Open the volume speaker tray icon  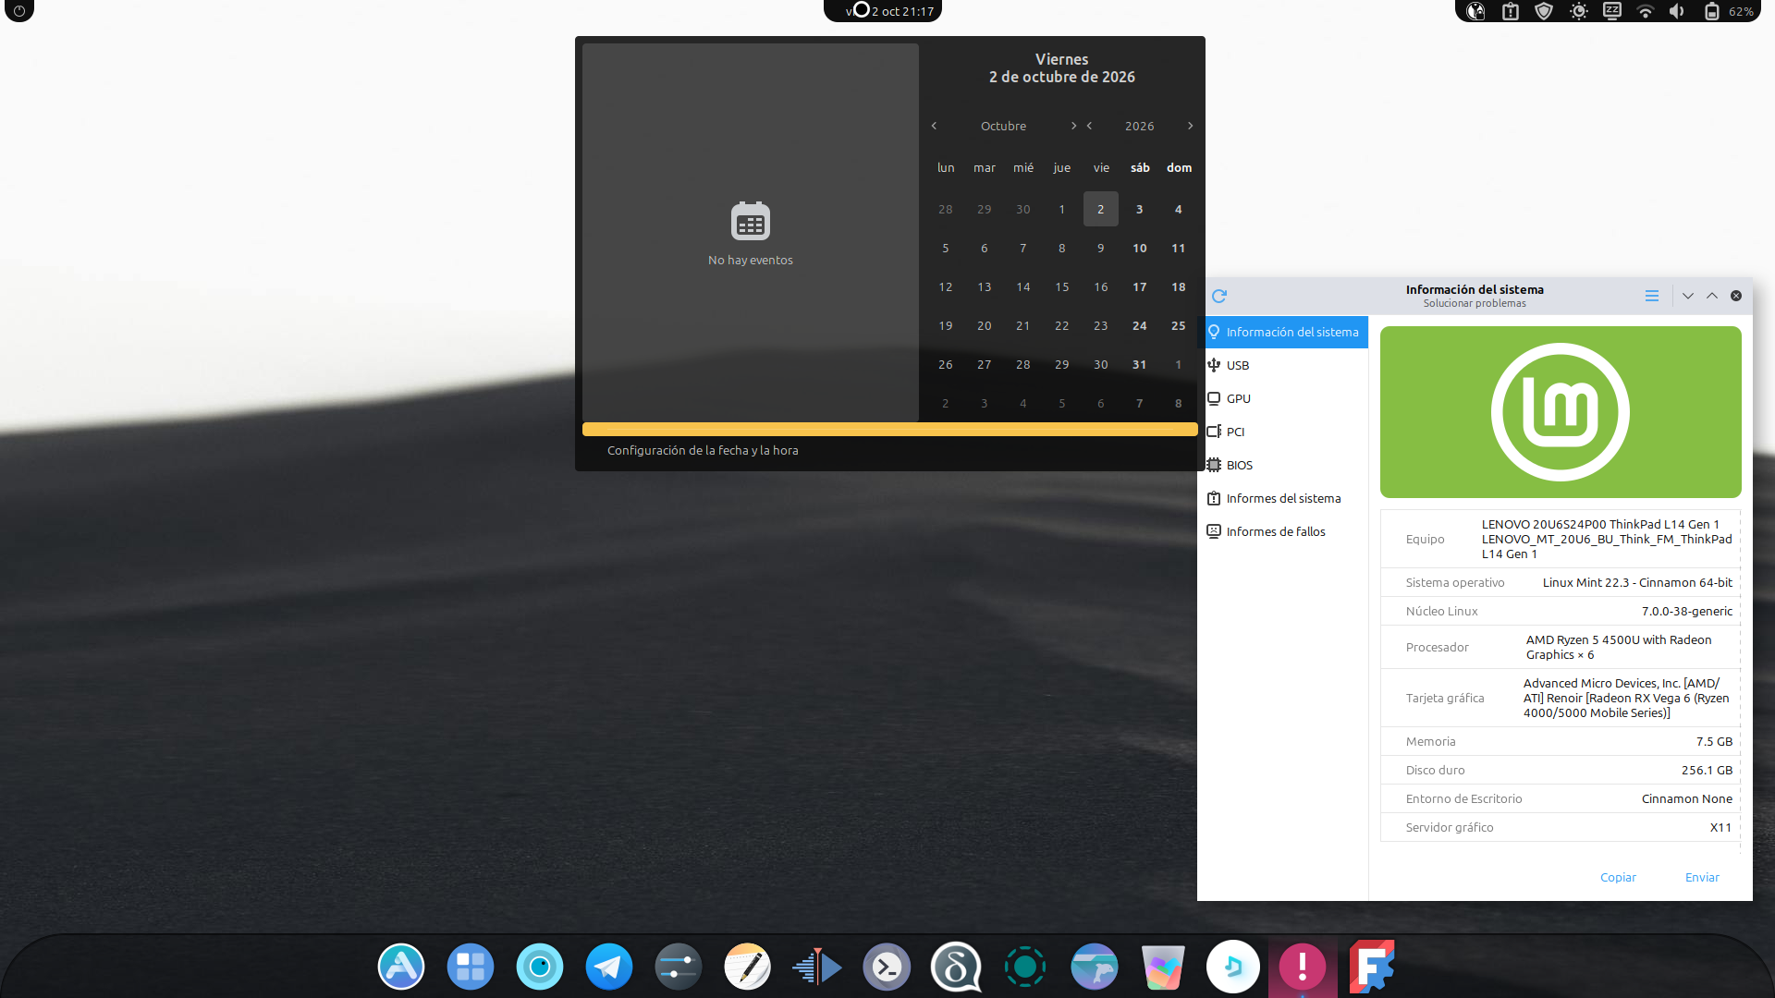tap(1677, 11)
